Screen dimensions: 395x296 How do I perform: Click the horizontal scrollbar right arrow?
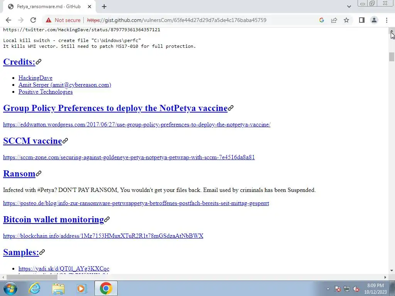coord(385,277)
